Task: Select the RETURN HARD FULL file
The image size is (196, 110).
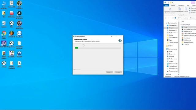Action: pyautogui.click(x=189, y=36)
